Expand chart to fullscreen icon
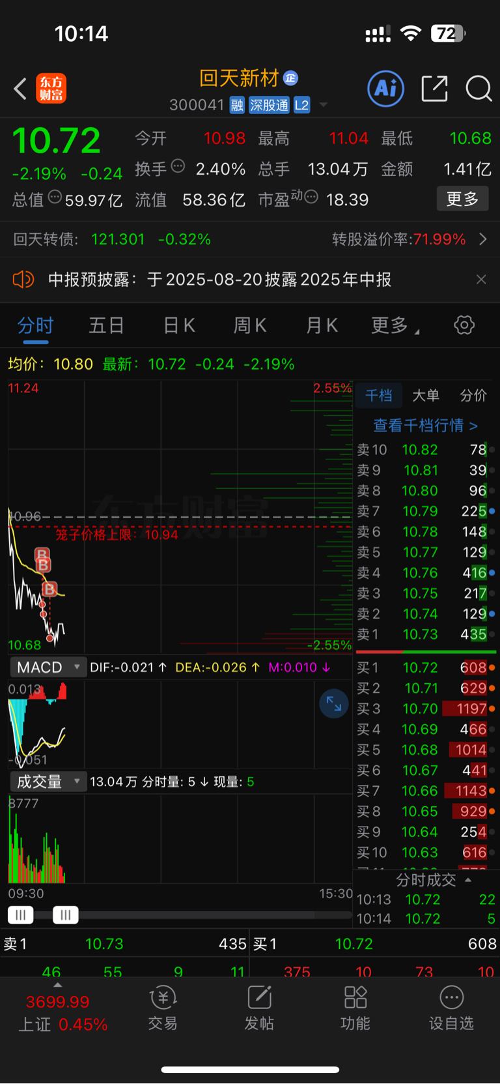Screen dimensions: 500x1084 [334, 703]
